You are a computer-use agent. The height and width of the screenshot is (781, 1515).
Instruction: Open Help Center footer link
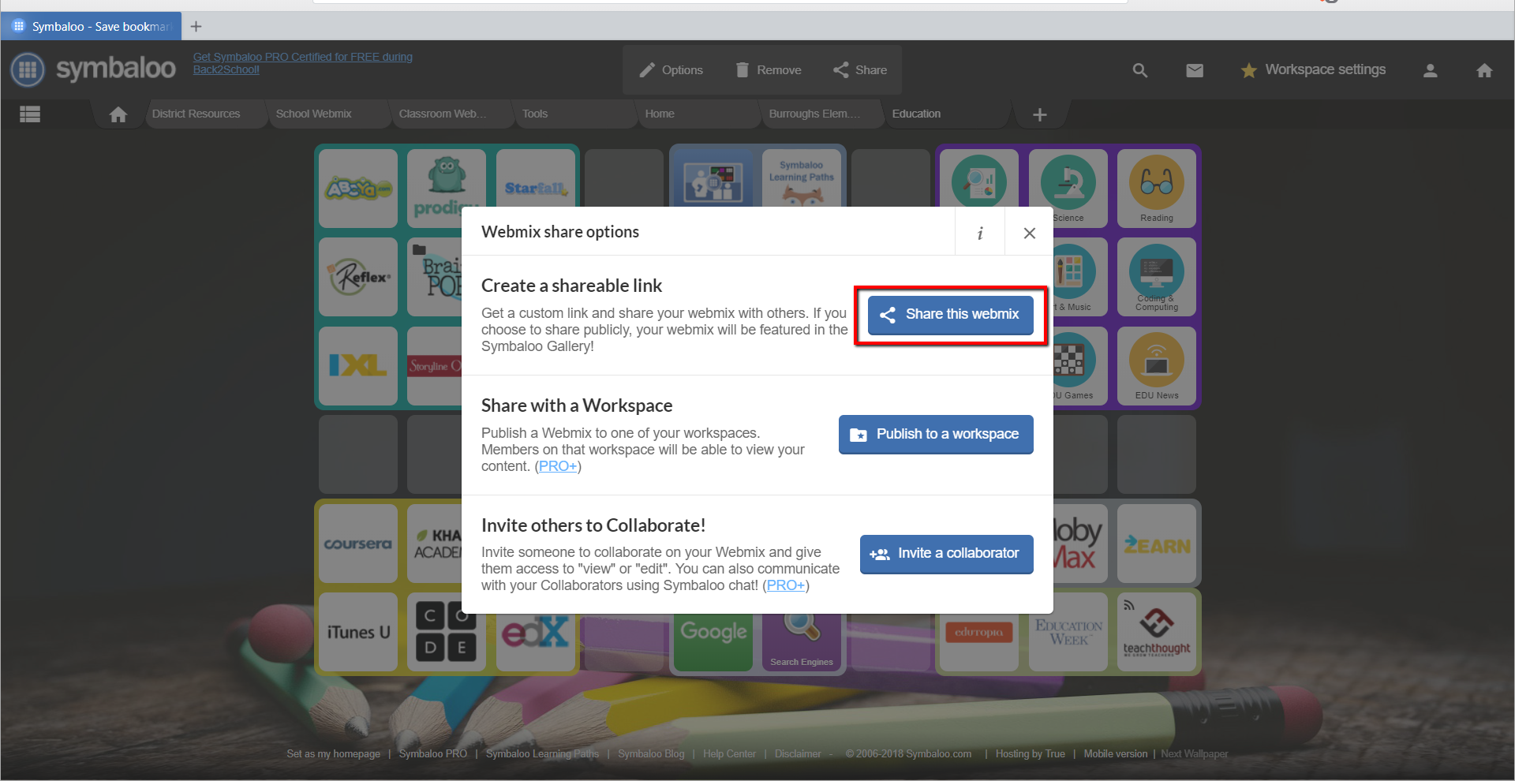[730, 754]
